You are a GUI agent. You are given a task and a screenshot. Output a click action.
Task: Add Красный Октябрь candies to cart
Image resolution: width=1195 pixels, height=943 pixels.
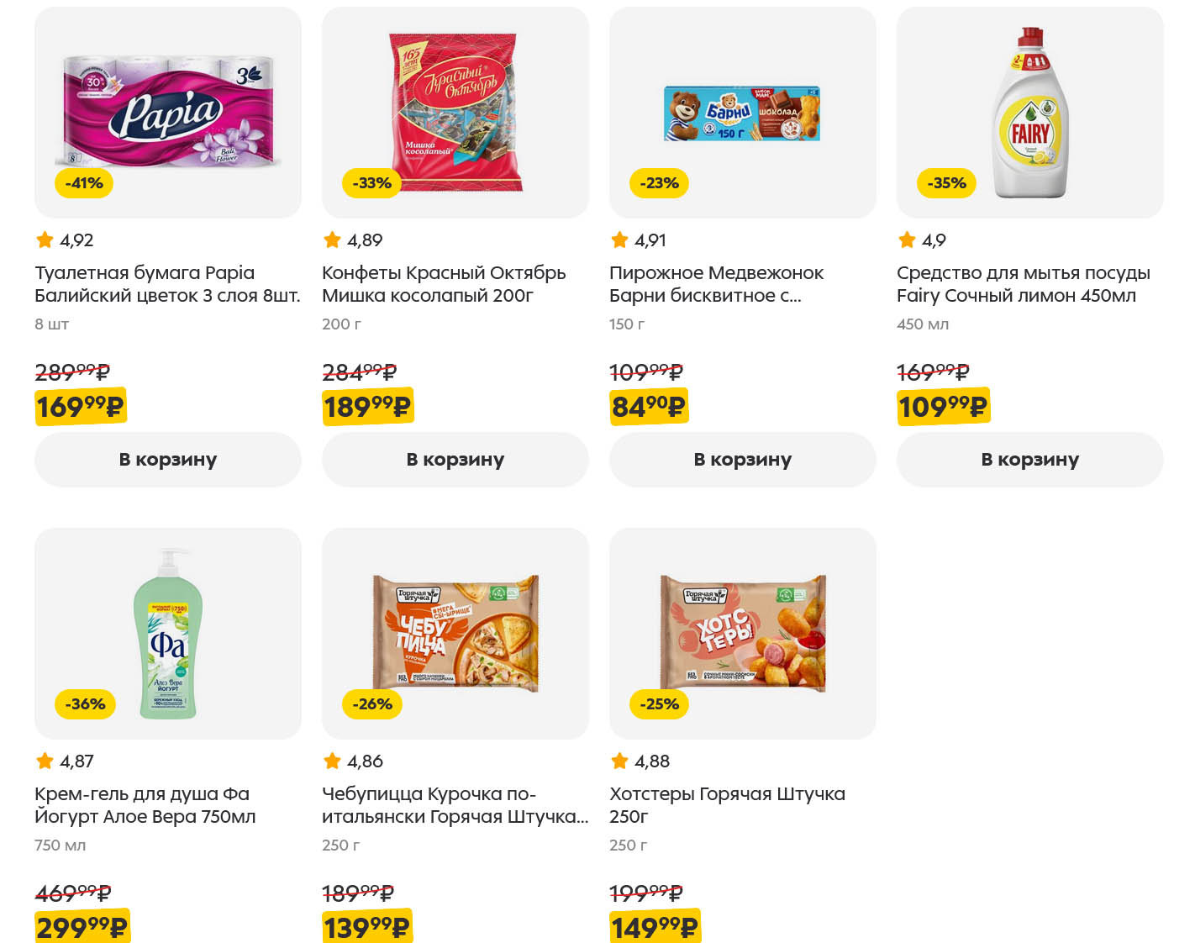click(455, 460)
